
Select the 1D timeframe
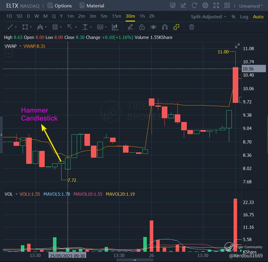pyautogui.click(x=9, y=16)
